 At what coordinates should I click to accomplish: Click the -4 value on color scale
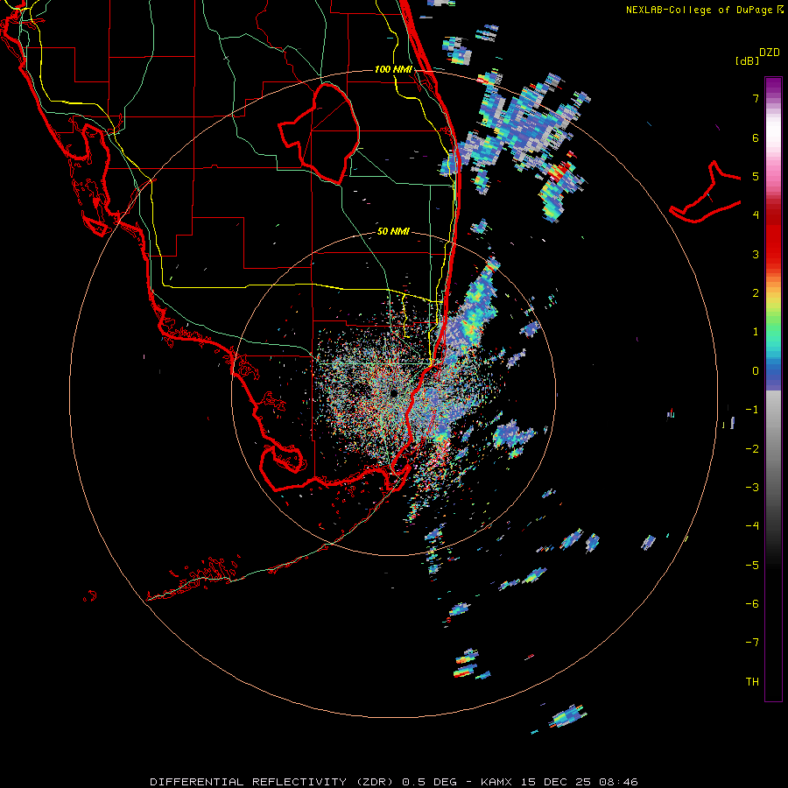pyautogui.click(x=752, y=526)
